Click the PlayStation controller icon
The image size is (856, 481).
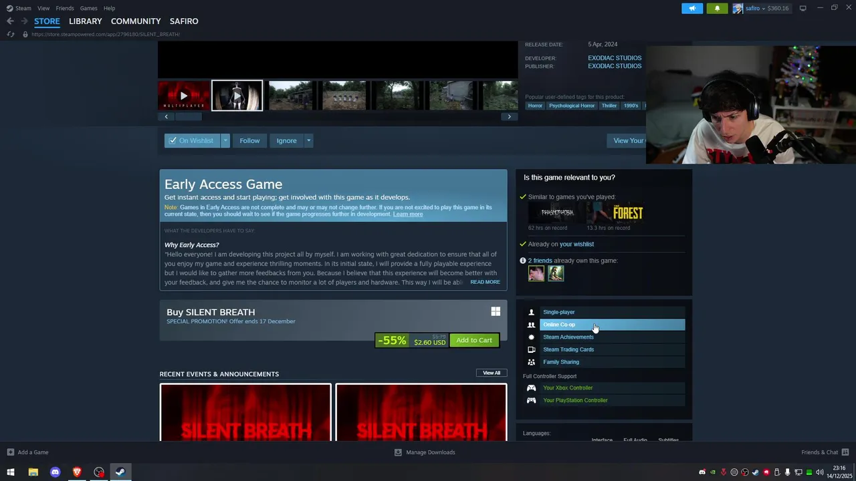[x=531, y=400]
